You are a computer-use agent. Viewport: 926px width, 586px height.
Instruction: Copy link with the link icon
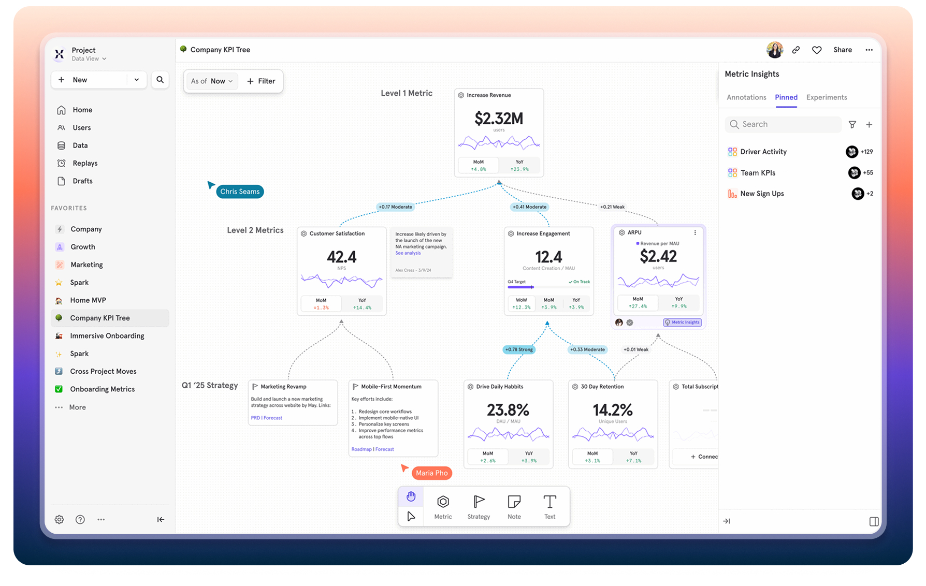pyautogui.click(x=796, y=50)
